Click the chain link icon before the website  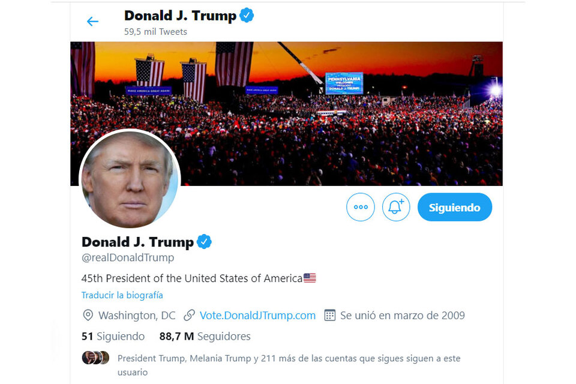pyautogui.click(x=189, y=315)
